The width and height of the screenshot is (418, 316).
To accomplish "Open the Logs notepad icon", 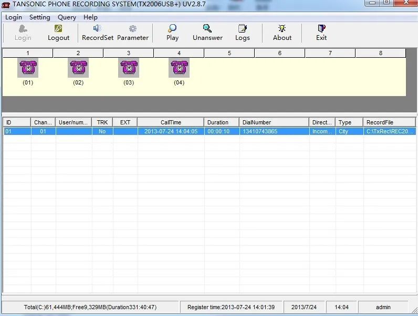I will point(242,28).
